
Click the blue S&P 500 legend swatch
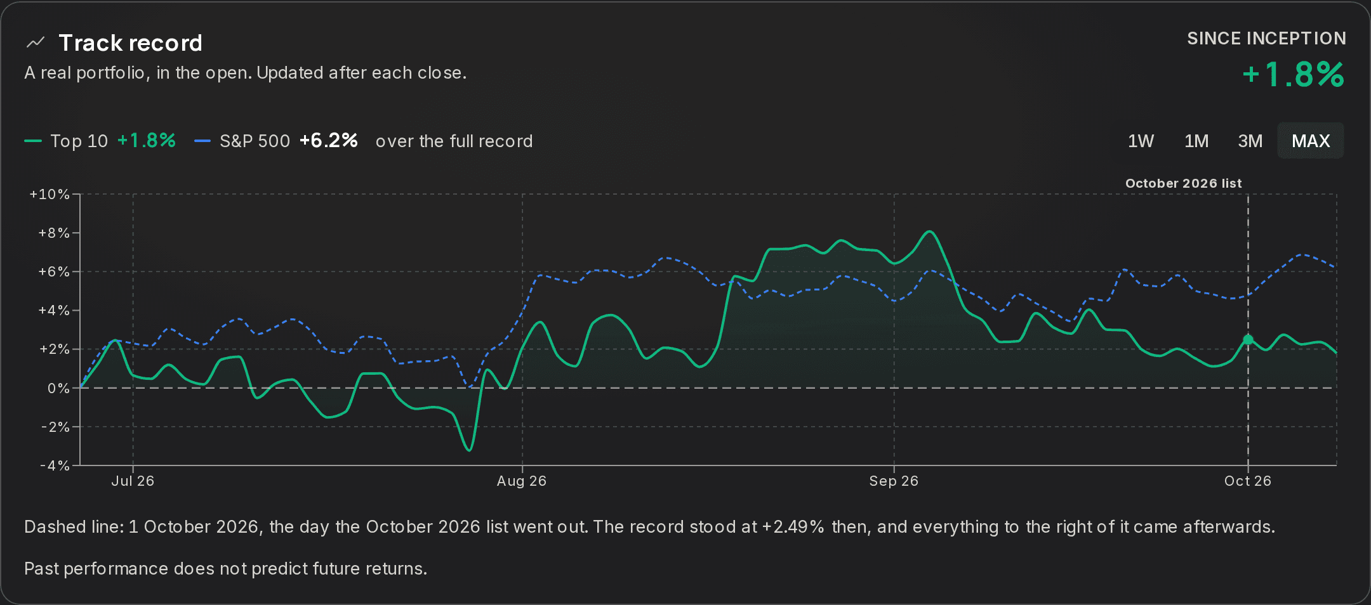tap(202, 141)
